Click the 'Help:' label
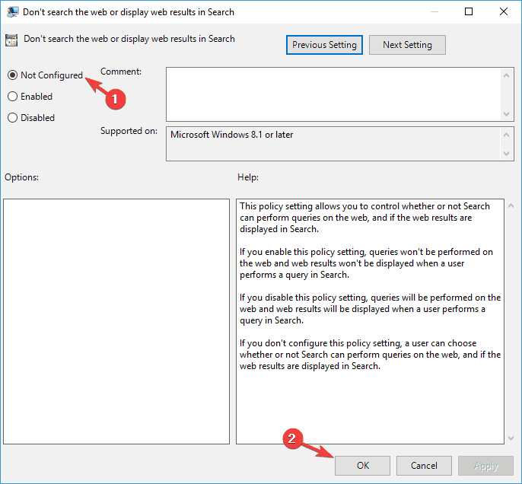This screenshot has height=484, width=522. pyautogui.click(x=248, y=177)
